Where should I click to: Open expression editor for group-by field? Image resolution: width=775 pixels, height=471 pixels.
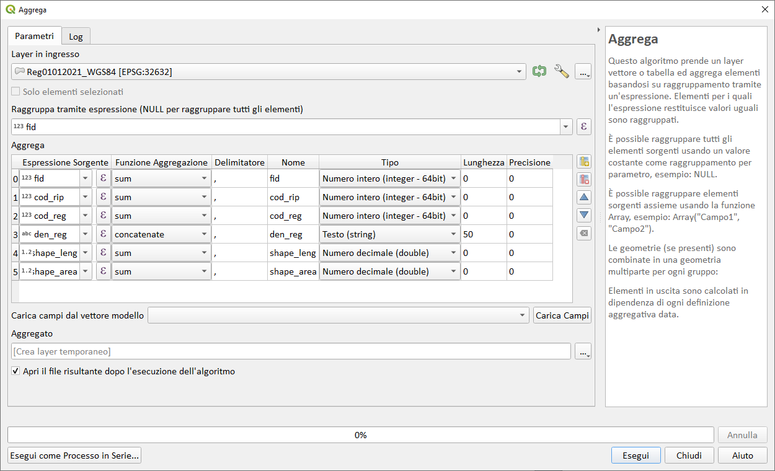point(583,127)
